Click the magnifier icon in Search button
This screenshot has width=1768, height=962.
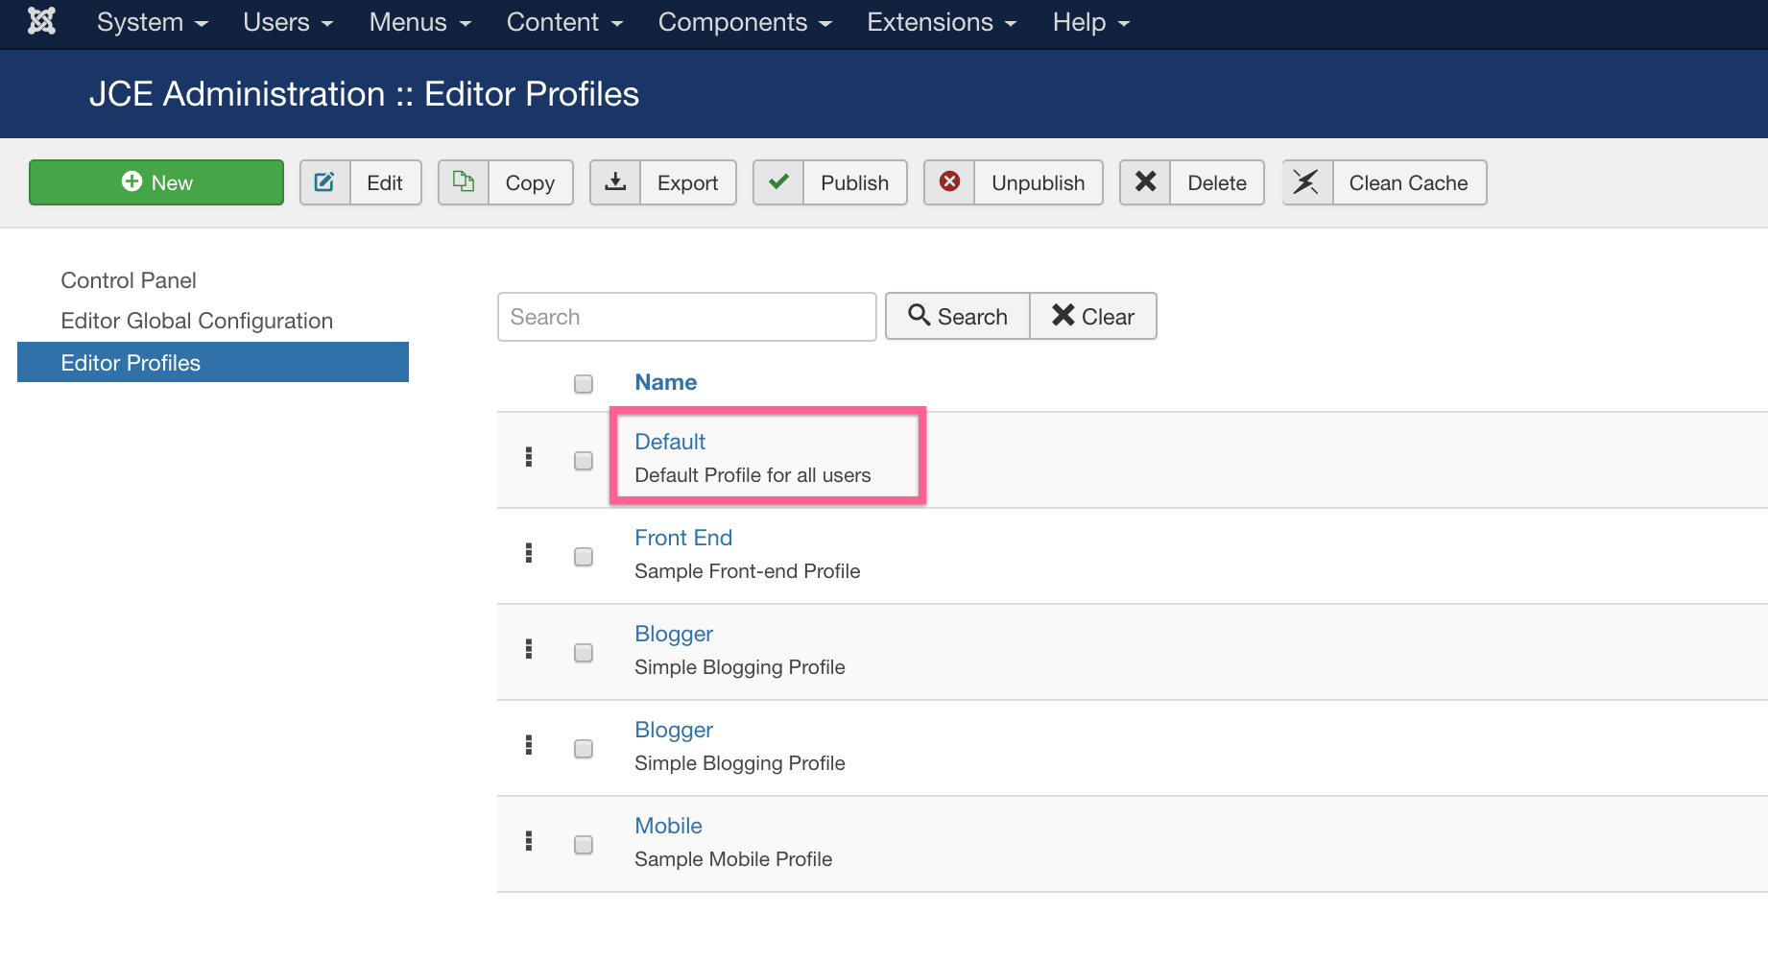click(919, 315)
